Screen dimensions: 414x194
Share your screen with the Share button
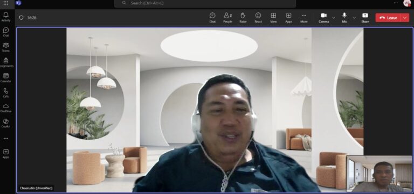[365, 18]
